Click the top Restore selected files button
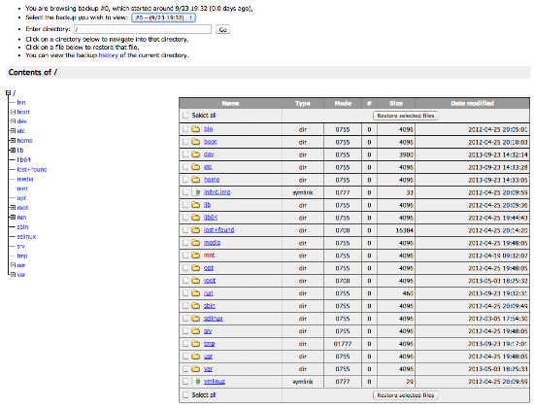The image size is (534, 409). click(x=406, y=116)
